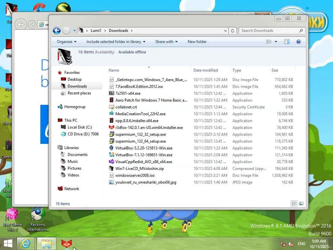Viewport: 333px width, 250px height.
Task: Select windowsserver2008.iso file
Action: [x=135, y=175]
